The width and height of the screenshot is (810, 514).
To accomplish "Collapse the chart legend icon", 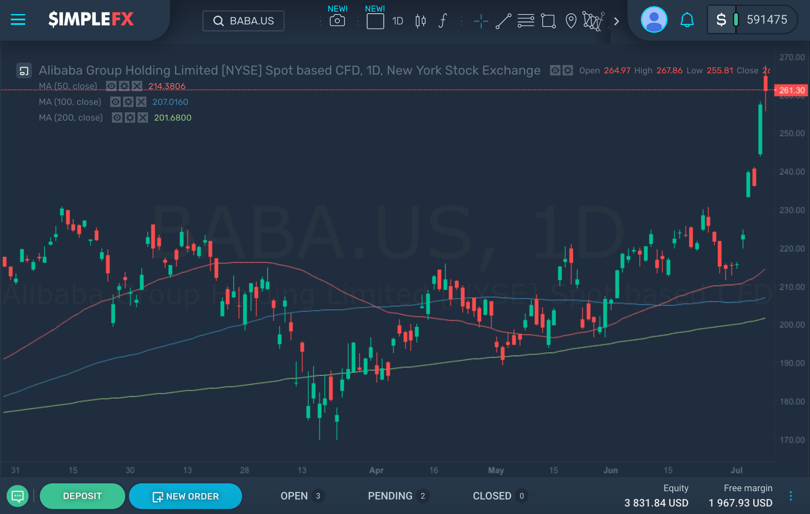I will coord(24,70).
